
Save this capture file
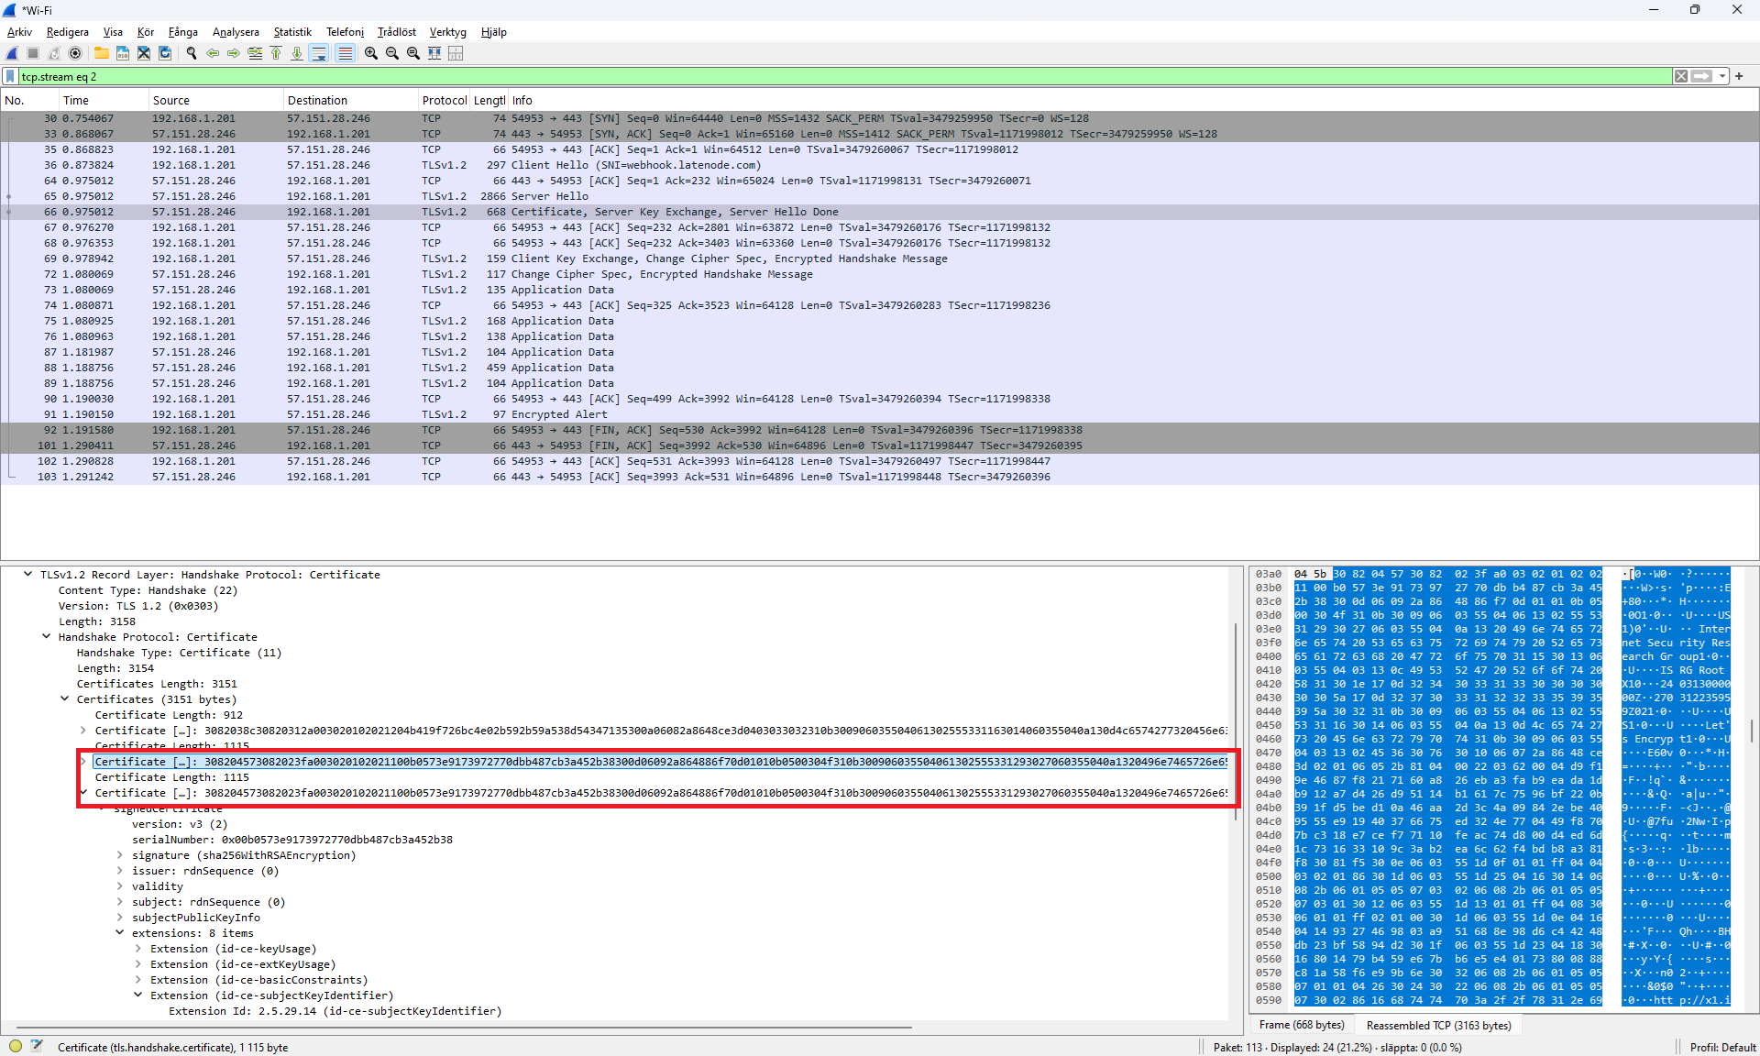click(122, 53)
